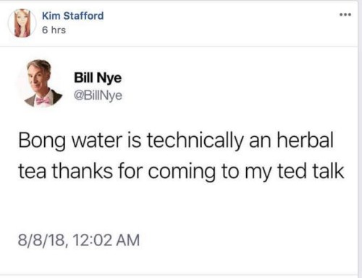Click the tweet time "12:02 AM"
362x278 pixels.
point(106,240)
